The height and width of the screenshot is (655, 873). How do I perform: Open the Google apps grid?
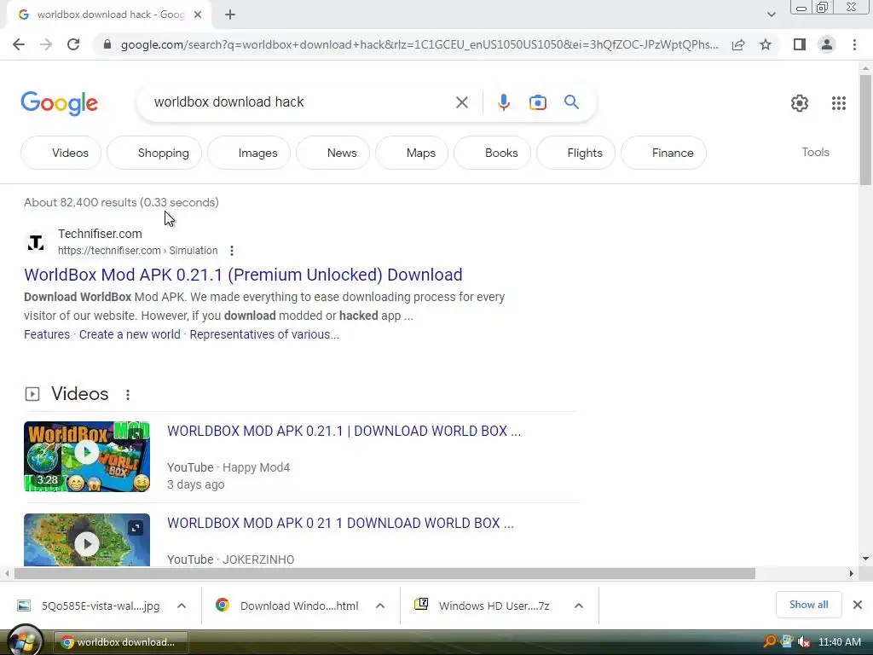(839, 103)
